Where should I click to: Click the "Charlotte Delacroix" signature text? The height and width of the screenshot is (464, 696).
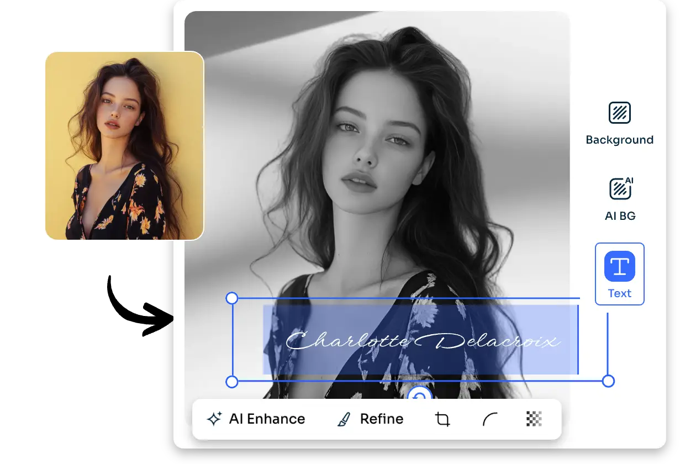click(423, 341)
